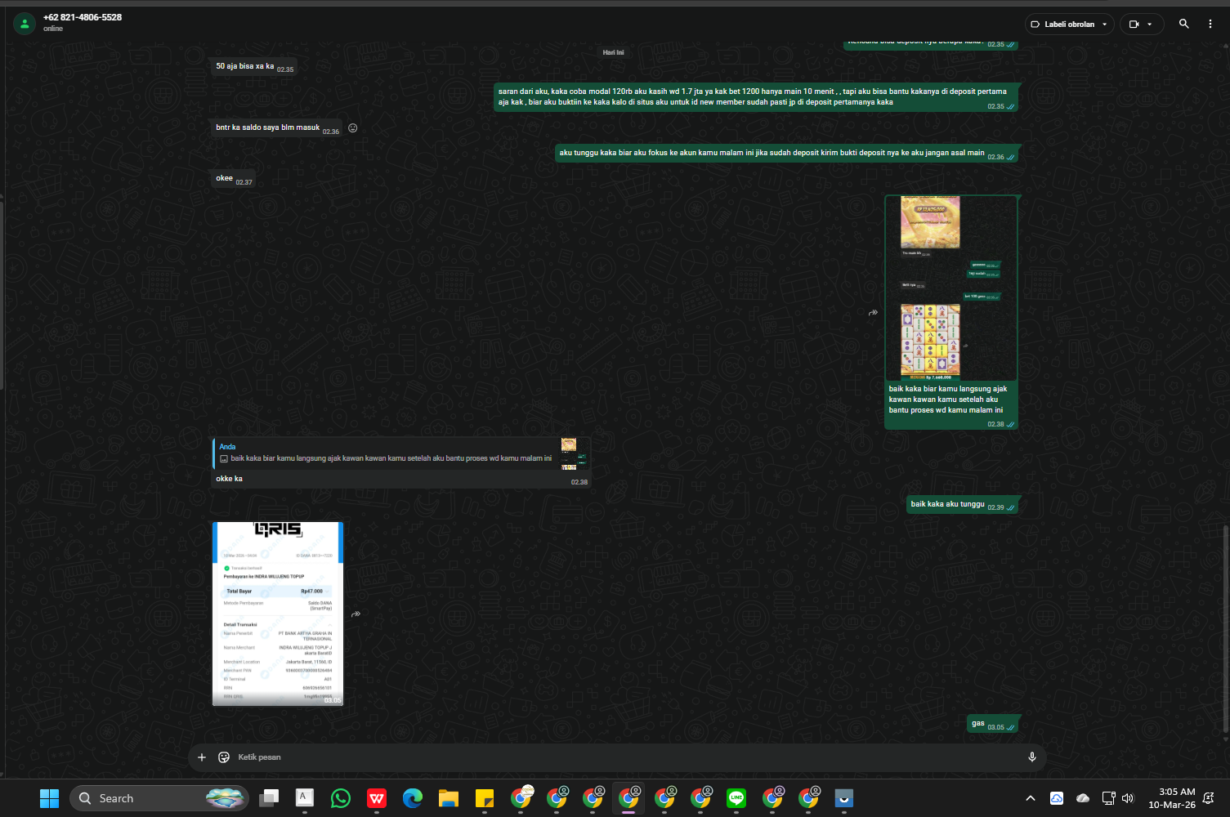The width and height of the screenshot is (1230, 817).
Task: Select the 'okke ka' reply text
Action: point(229,479)
